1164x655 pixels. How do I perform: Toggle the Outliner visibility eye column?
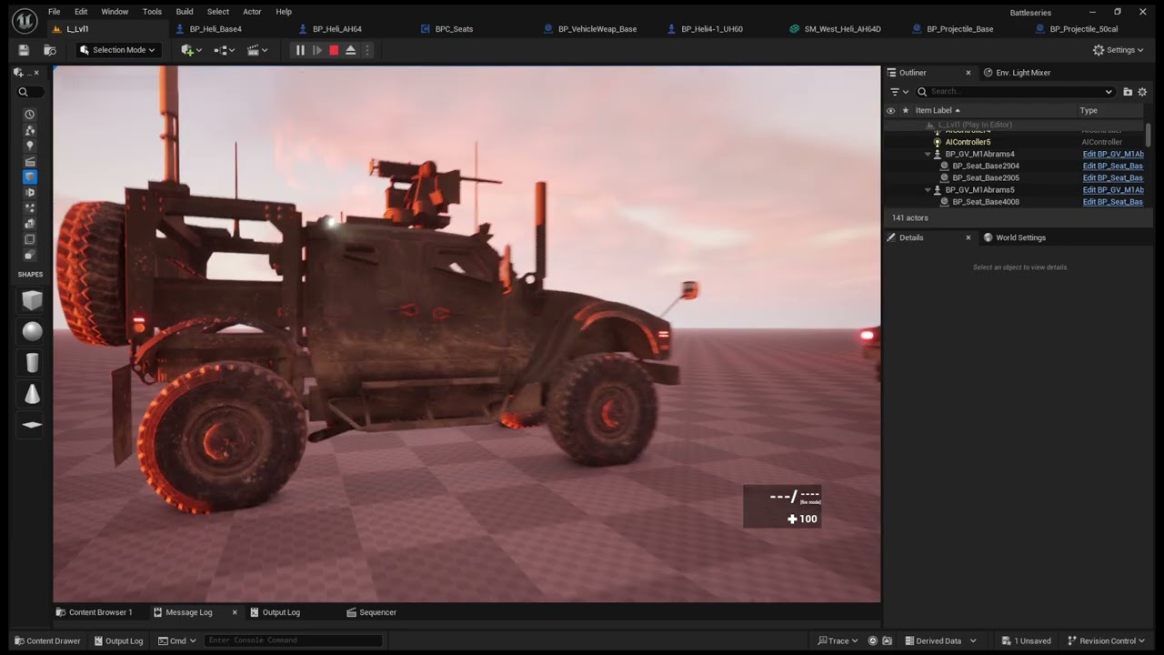890,111
